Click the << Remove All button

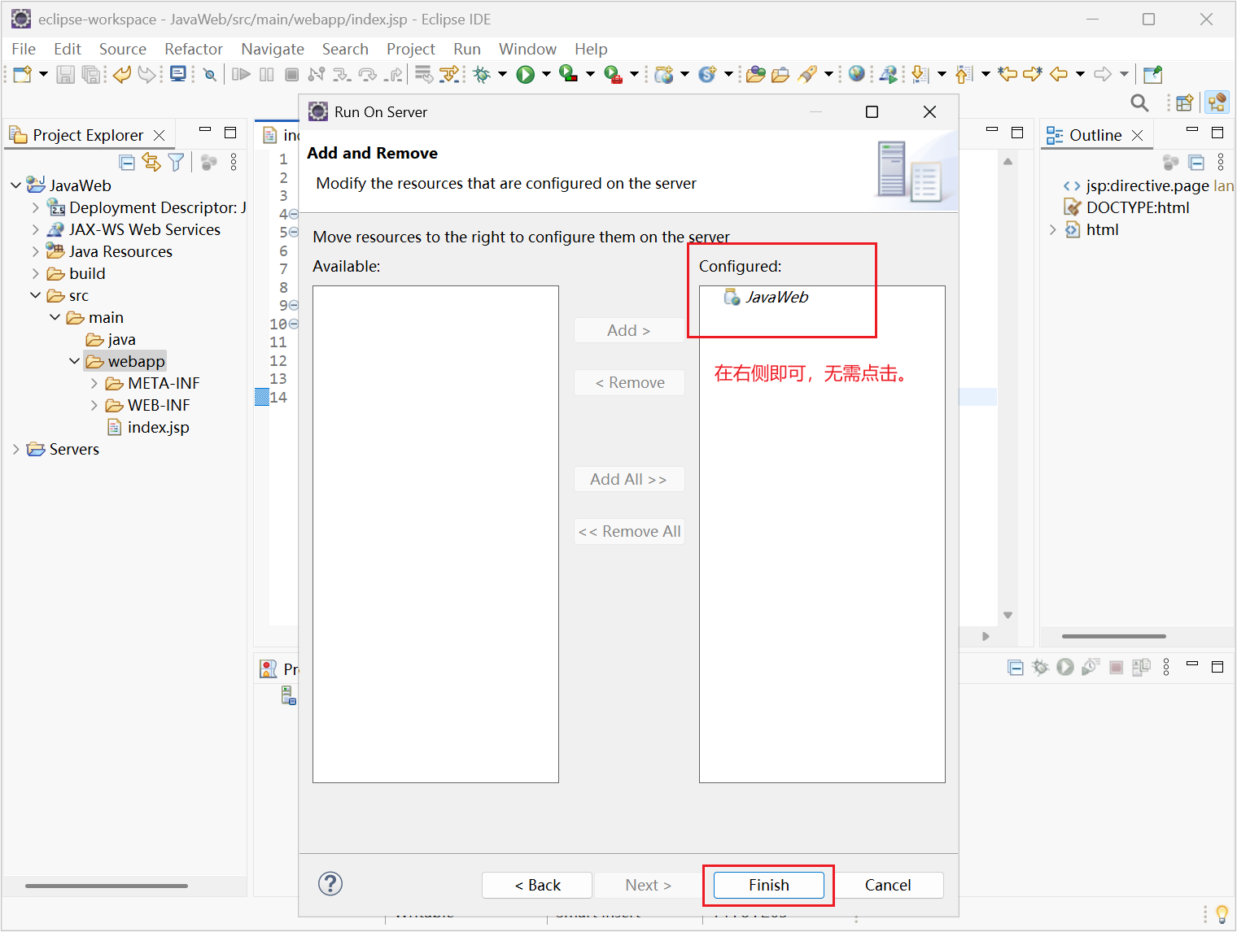629,531
